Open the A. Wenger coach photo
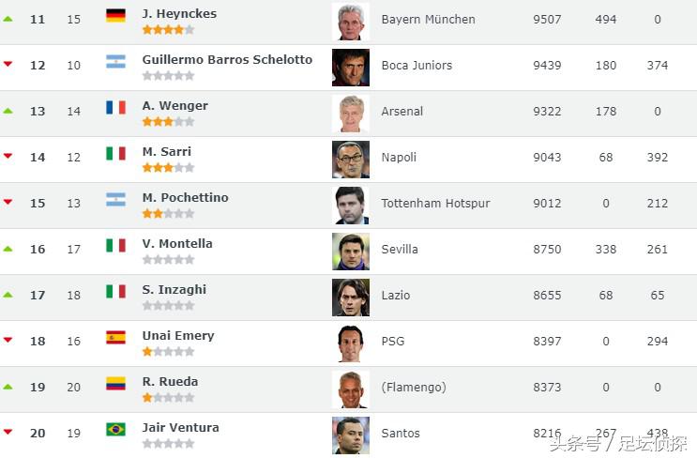Screen dimensions: 697x458 (350, 113)
